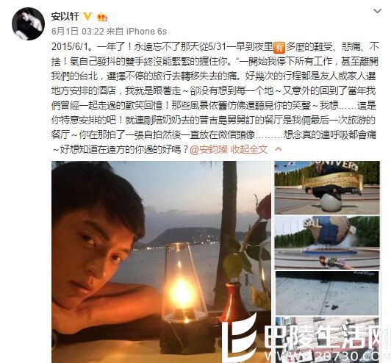Open the 安以轩 username link

click(x=65, y=17)
